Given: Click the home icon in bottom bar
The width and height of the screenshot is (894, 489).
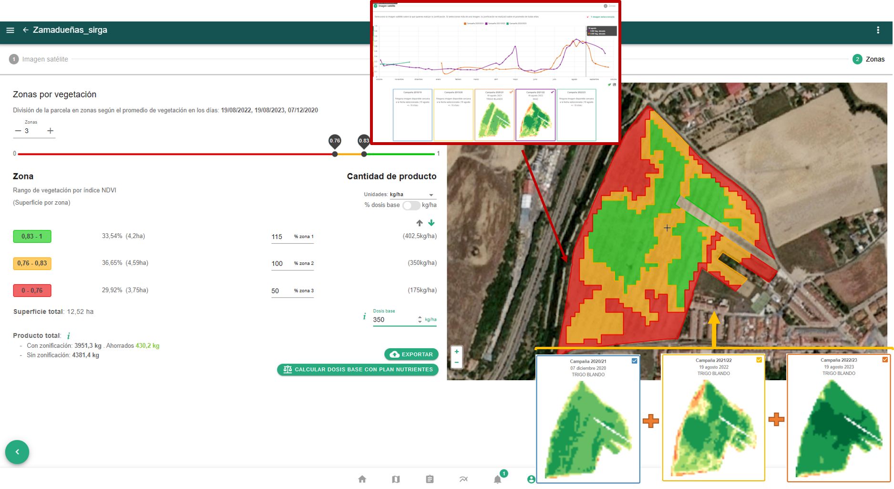Looking at the screenshot, I should pos(362,479).
